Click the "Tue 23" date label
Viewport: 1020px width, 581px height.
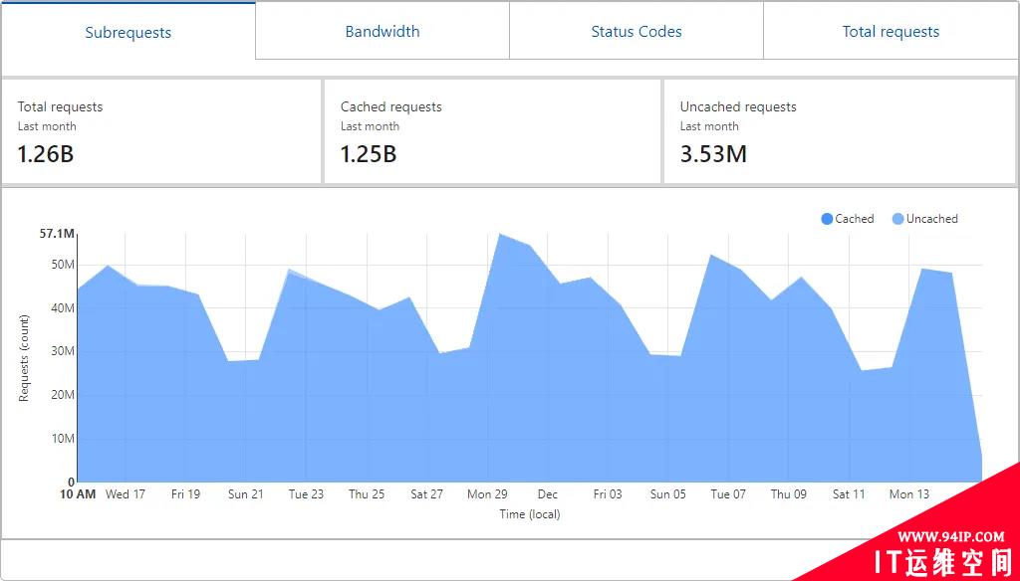click(x=307, y=493)
